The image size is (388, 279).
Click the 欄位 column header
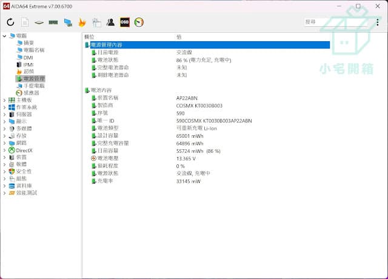89,37
